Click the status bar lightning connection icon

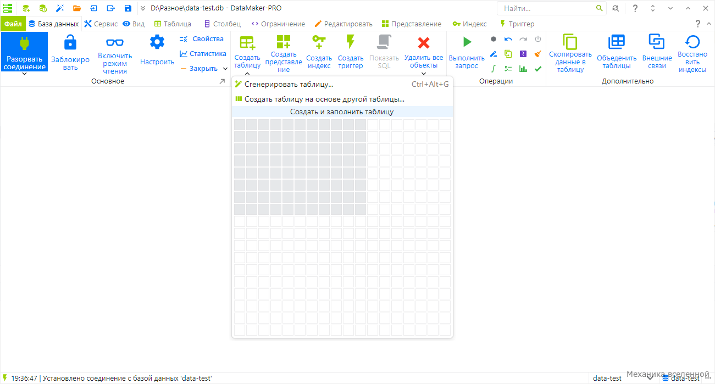pos(5,378)
